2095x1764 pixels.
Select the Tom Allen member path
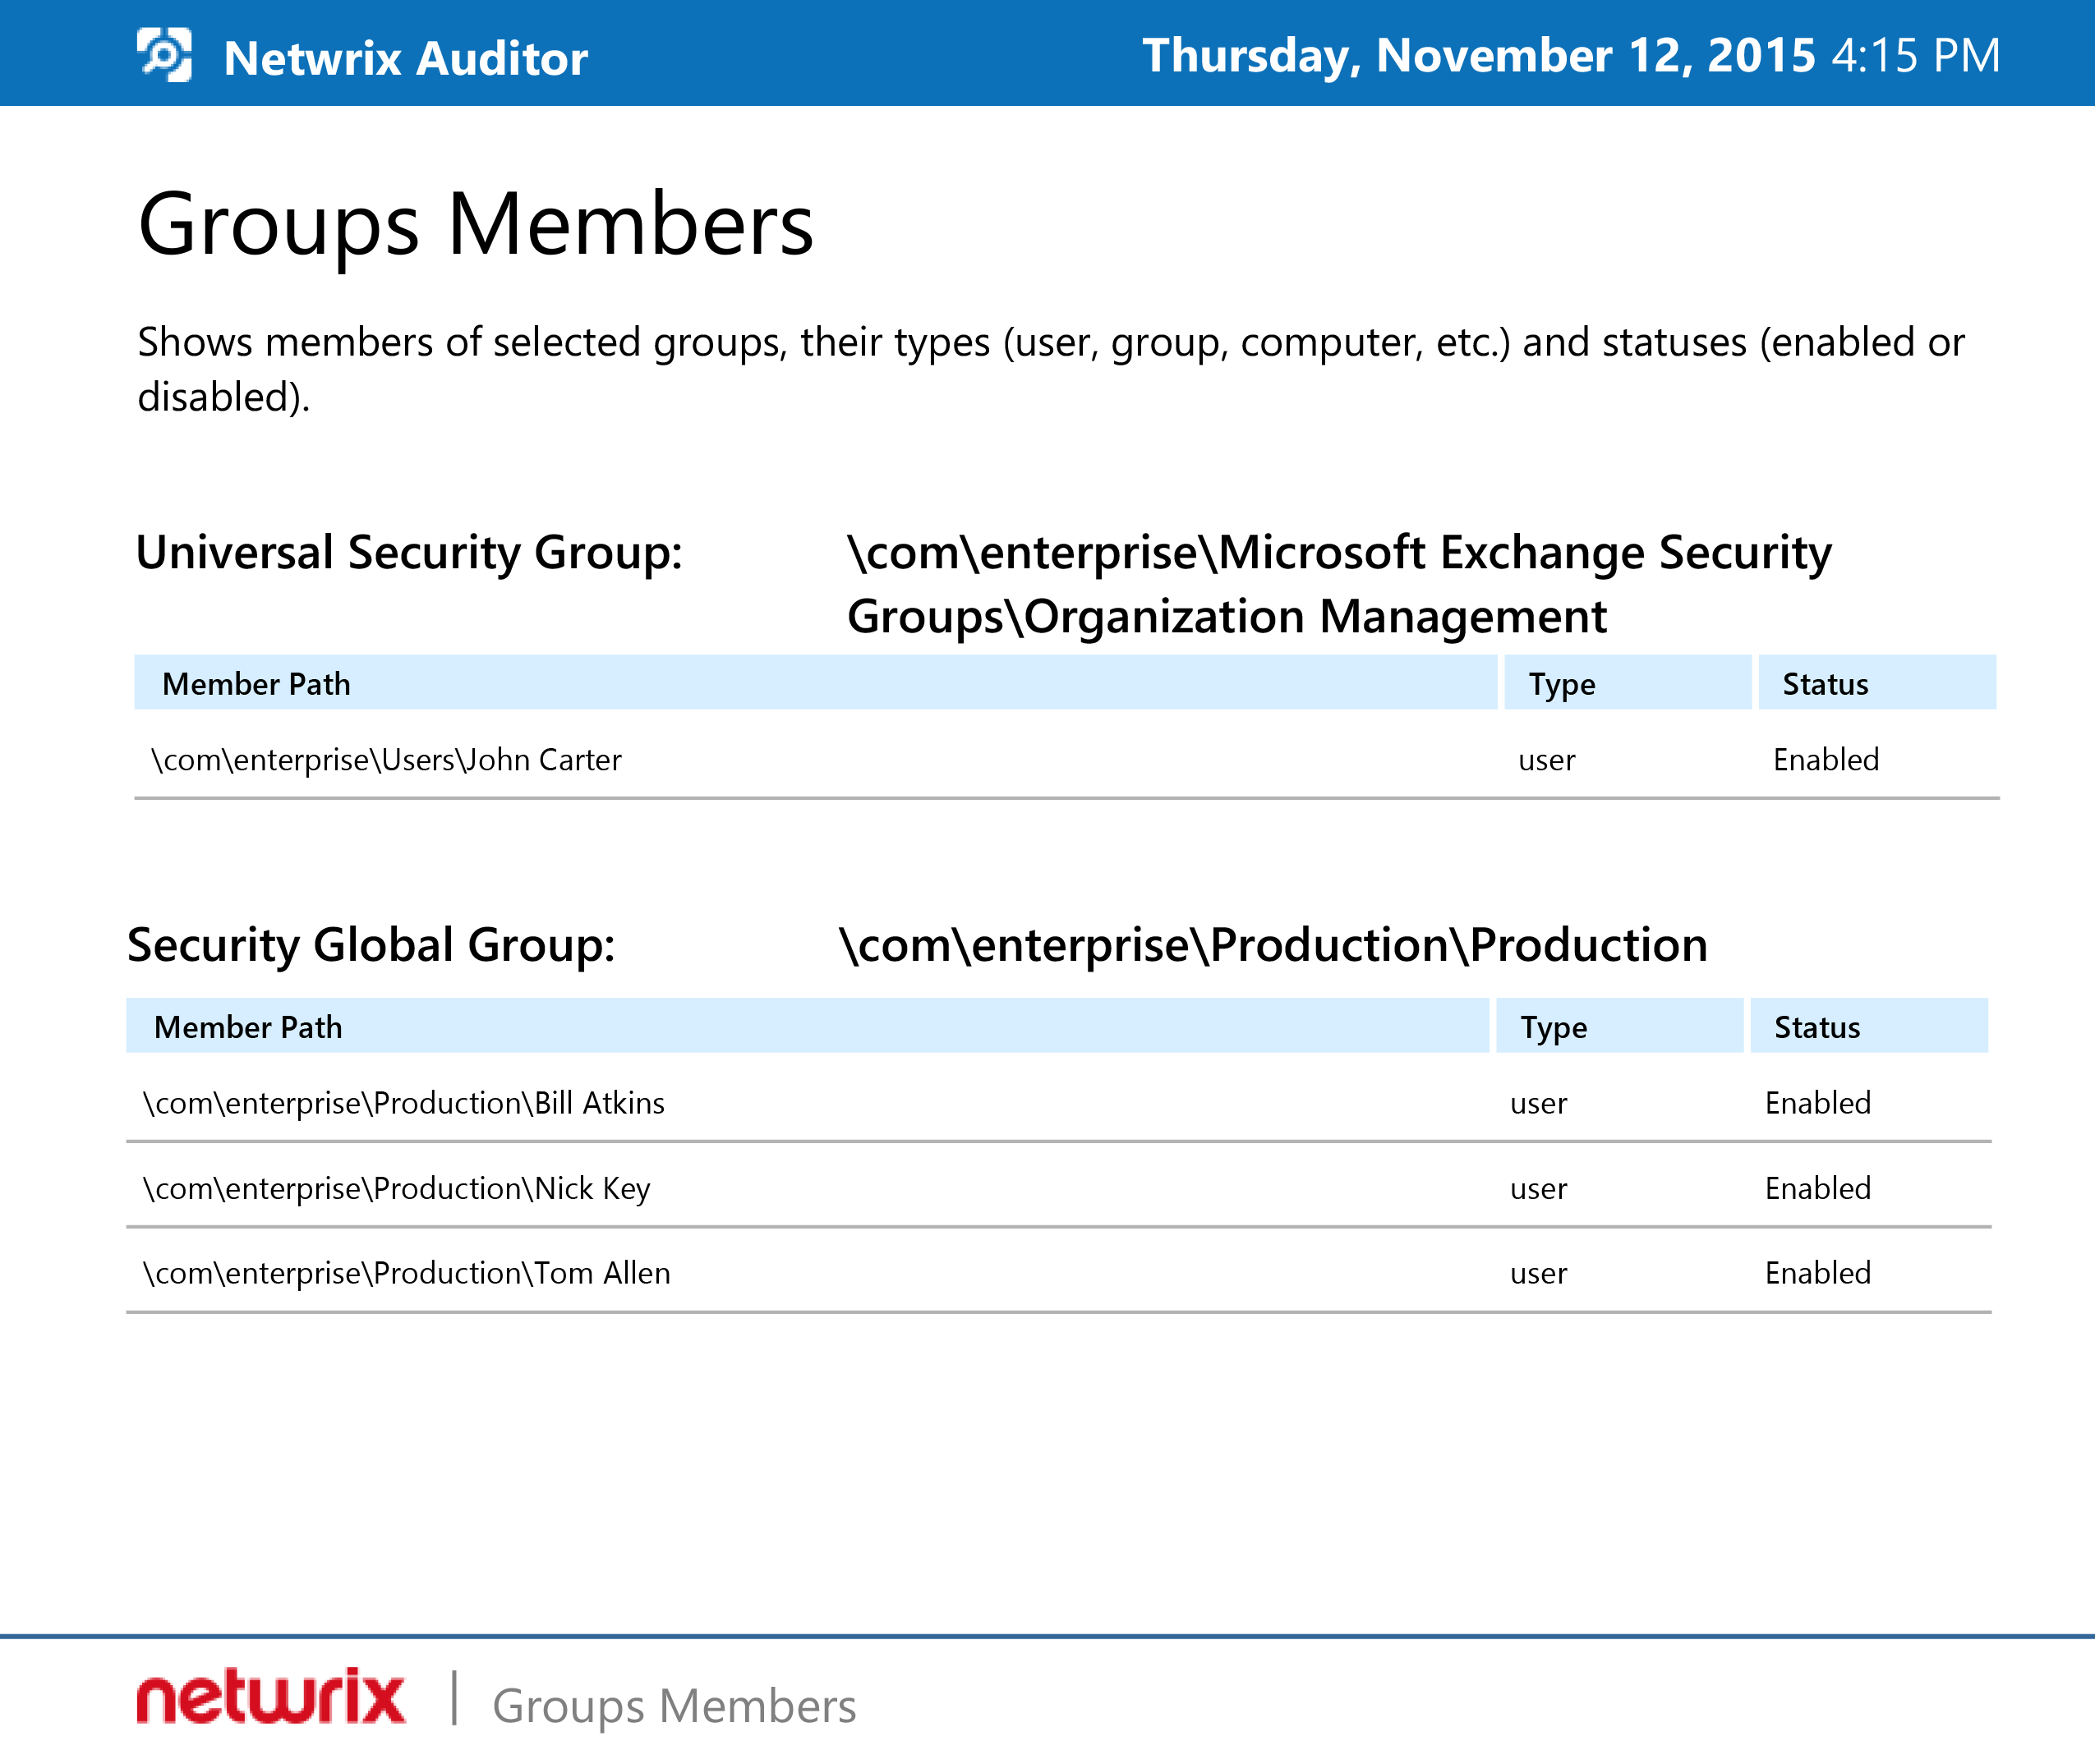click(407, 1273)
